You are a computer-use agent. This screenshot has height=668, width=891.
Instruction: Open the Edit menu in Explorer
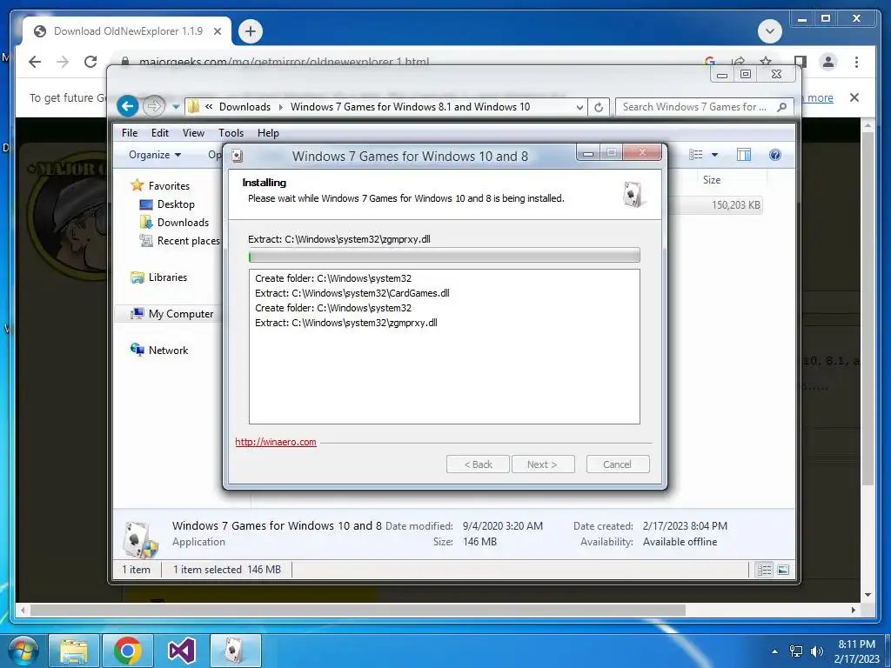click(160, 133)
